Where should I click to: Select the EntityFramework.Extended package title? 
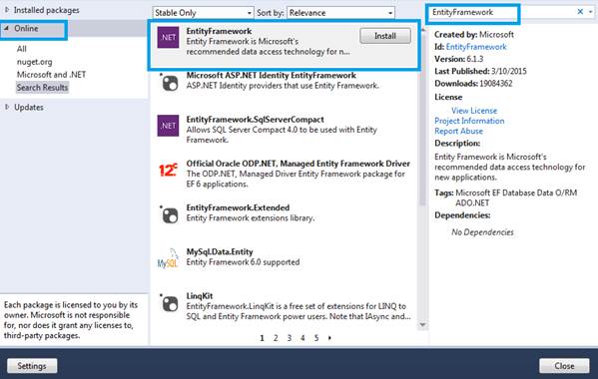click(x=238, y=207)
